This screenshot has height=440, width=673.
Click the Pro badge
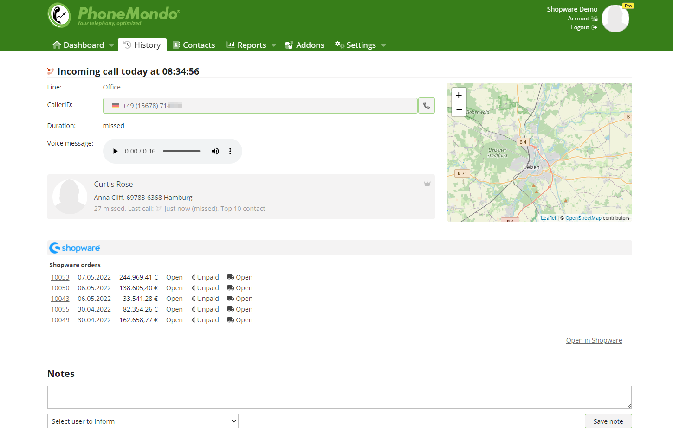tap(628, 6)
